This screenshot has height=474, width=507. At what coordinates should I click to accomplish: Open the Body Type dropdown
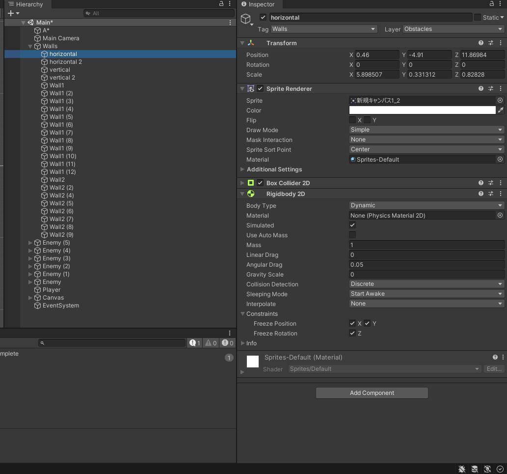click(426, 206)
